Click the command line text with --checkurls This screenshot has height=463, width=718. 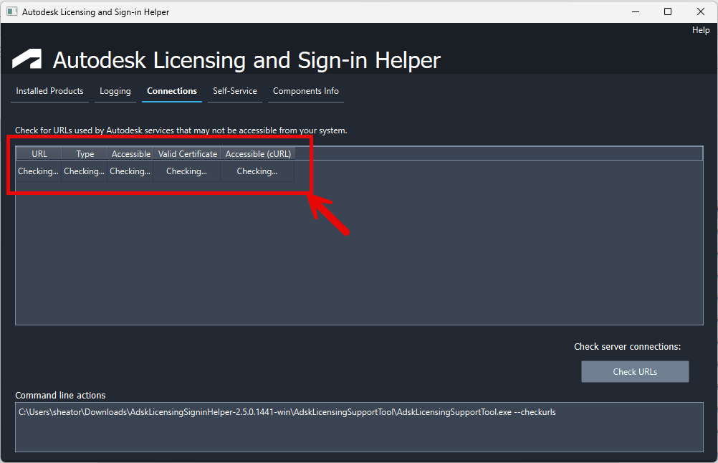(287, 412)
